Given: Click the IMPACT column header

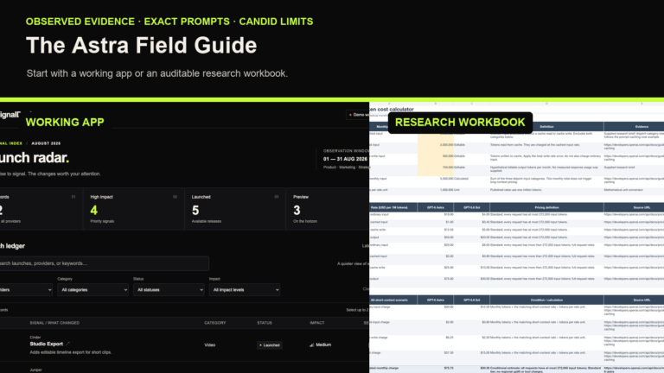Looking at the screenshot, I should (x=317, y=323).
